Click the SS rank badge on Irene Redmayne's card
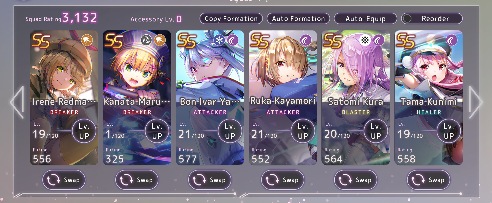 [41, 40]
